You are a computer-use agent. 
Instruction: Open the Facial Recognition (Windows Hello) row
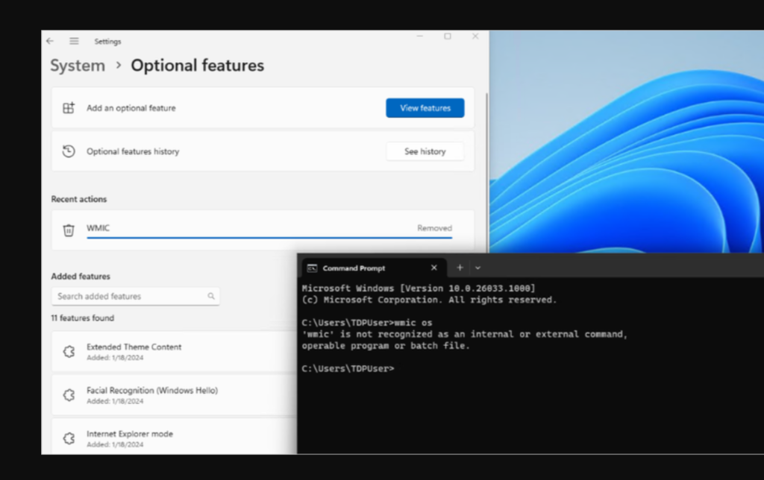click(x=175, y=395)
